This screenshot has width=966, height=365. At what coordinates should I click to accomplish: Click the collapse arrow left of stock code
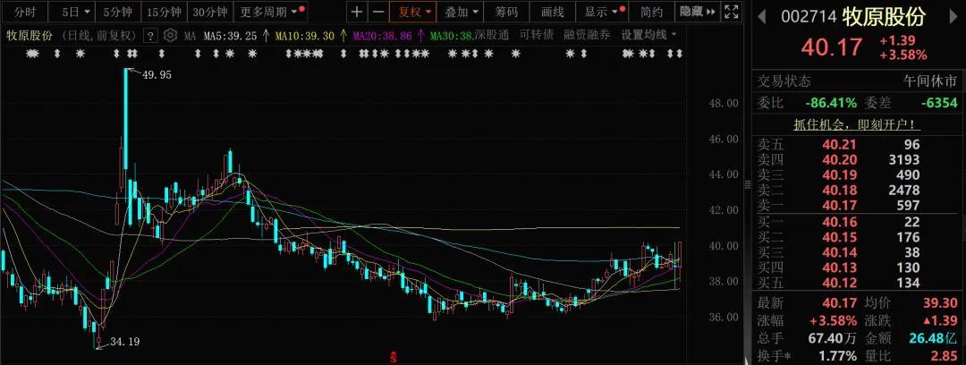(x=761, y=17)
